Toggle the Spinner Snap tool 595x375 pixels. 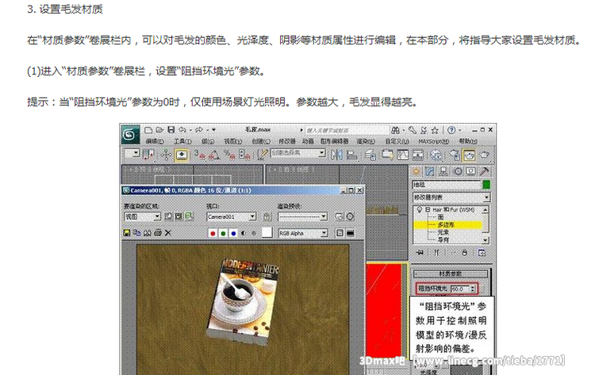coord(244,155)
